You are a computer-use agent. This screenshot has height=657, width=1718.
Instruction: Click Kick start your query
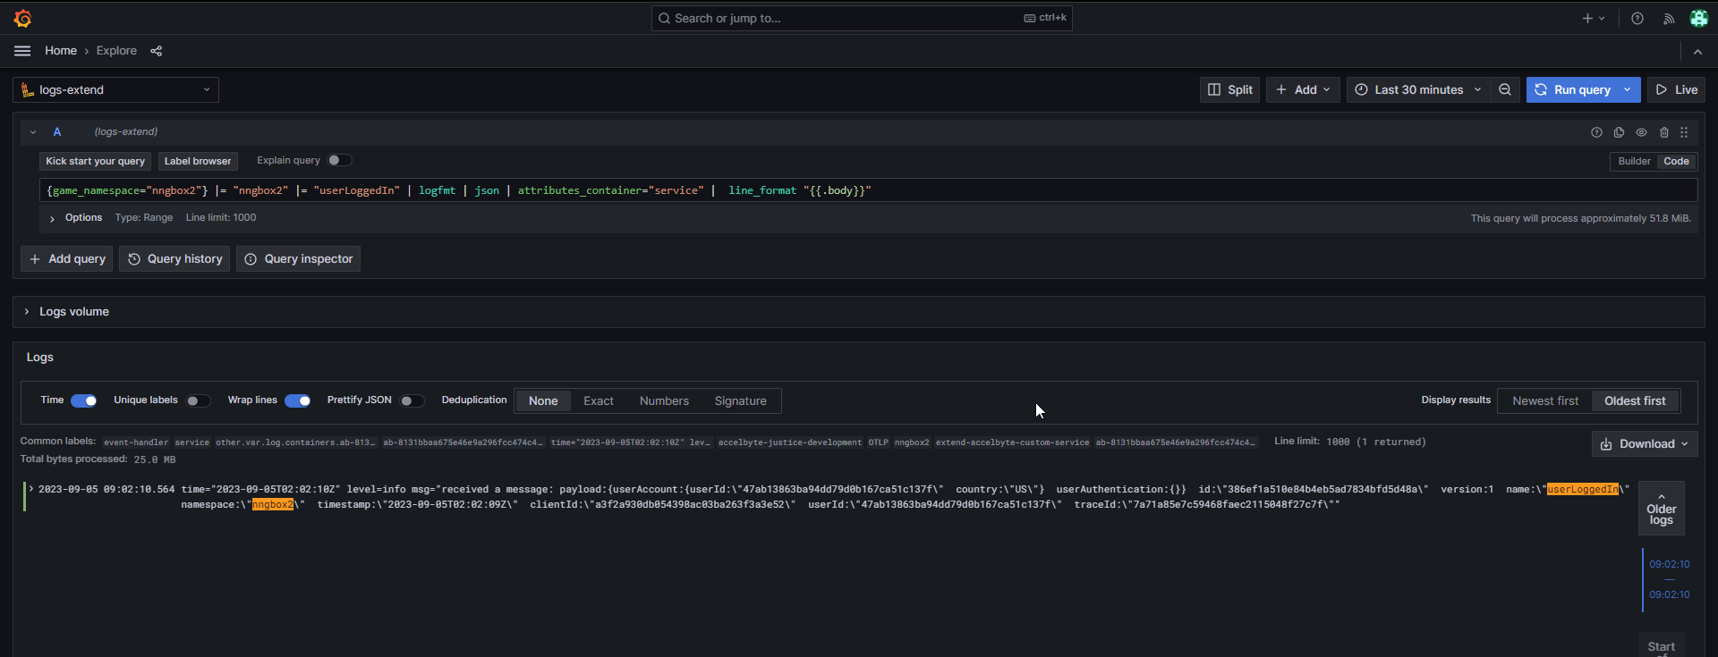coord(95,161)
